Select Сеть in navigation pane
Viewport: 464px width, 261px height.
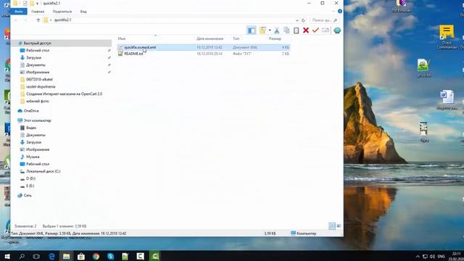(x=28, y=195)
